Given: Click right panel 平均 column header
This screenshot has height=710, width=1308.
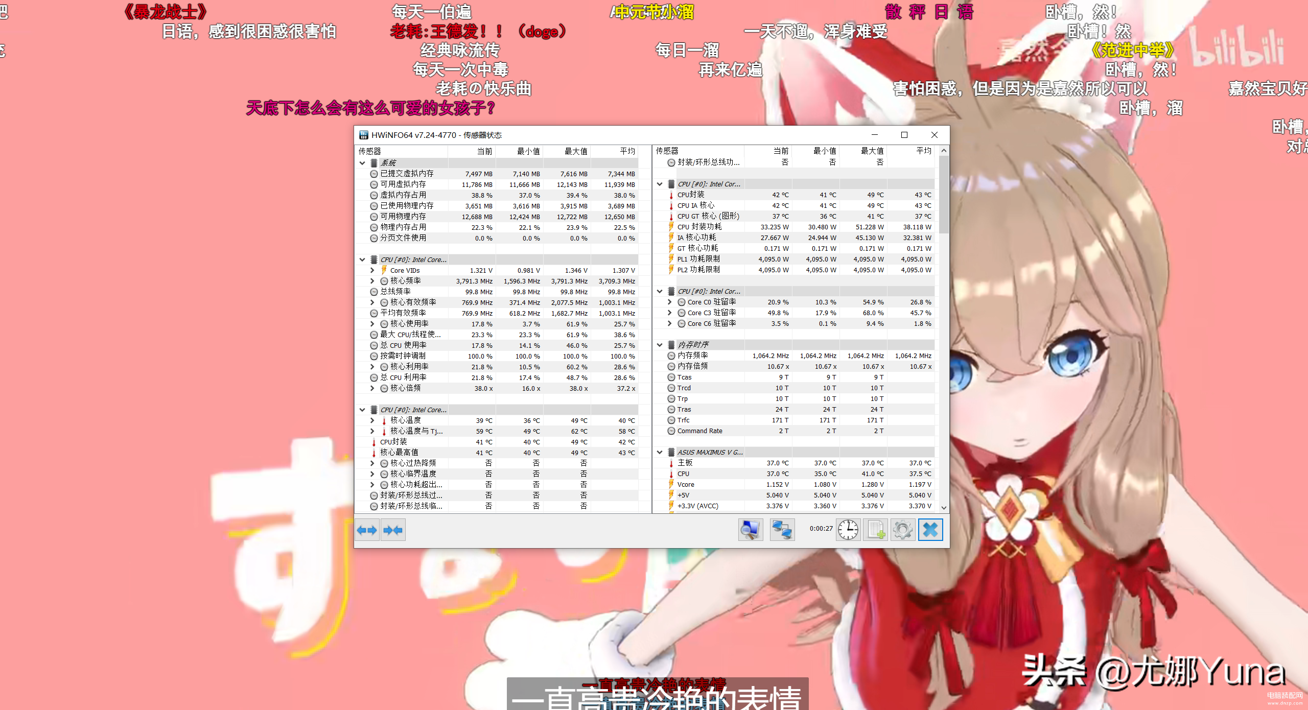Looking at the screenshot, I should point(911,151).
